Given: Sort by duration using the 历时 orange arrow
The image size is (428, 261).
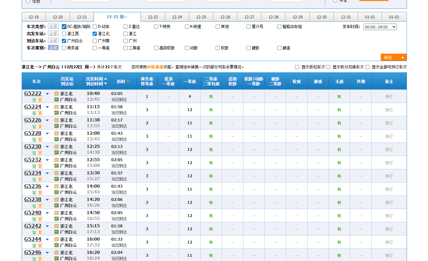Looking at the screenshot, I should 128,81.
